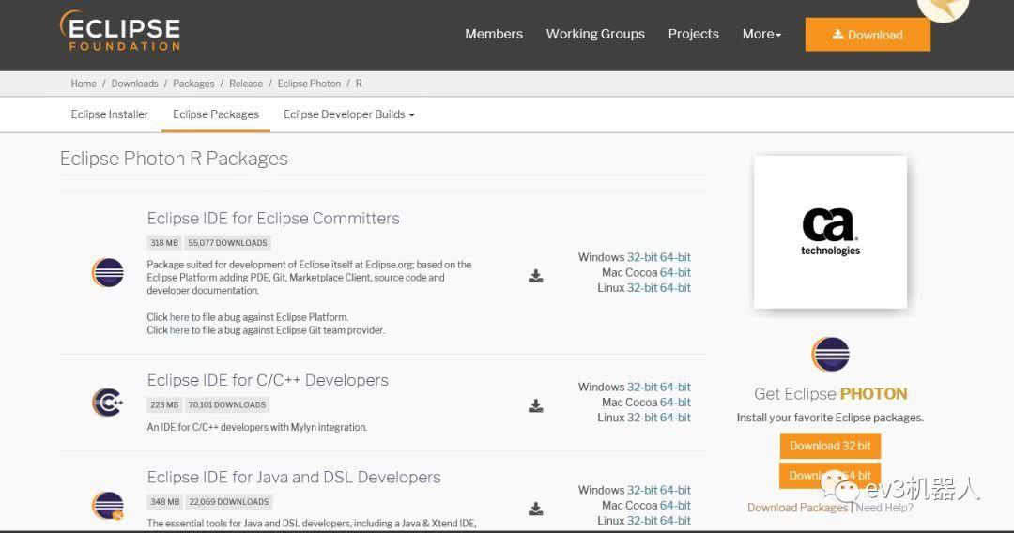Open the Need Help? link

[884, 508]
